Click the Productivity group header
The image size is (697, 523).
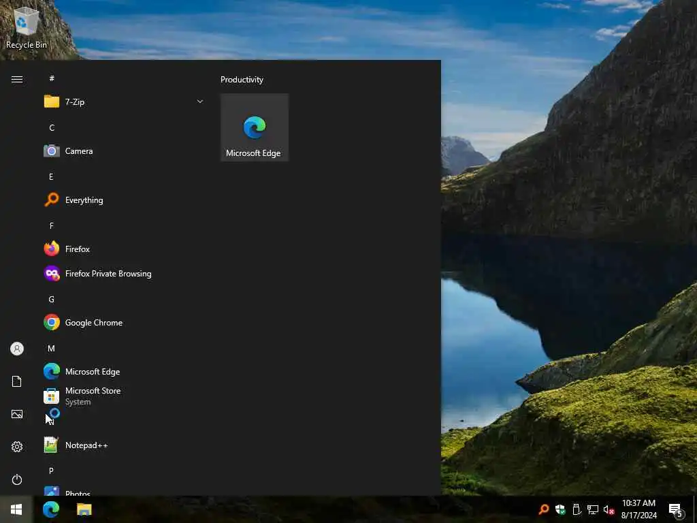tap(242, 80)
